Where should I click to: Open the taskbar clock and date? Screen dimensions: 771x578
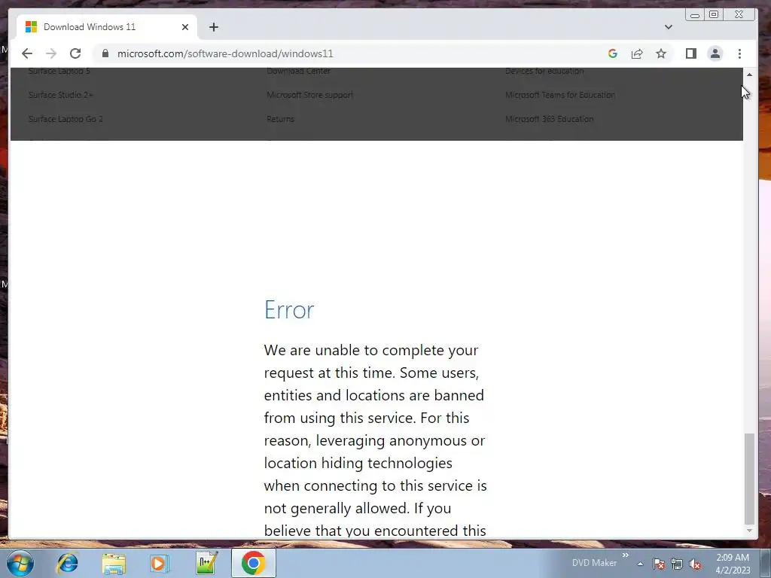pyautogui.click(x=733, y=564)
